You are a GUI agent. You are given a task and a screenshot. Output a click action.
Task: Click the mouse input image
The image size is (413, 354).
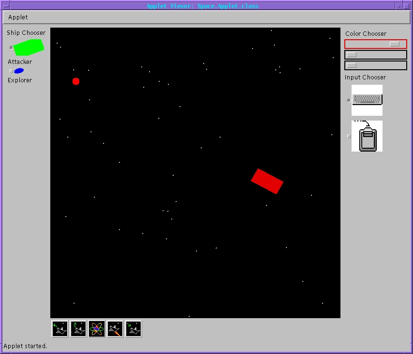tap(367, 136)
